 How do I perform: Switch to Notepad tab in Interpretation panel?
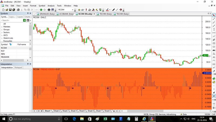point(18,67)
